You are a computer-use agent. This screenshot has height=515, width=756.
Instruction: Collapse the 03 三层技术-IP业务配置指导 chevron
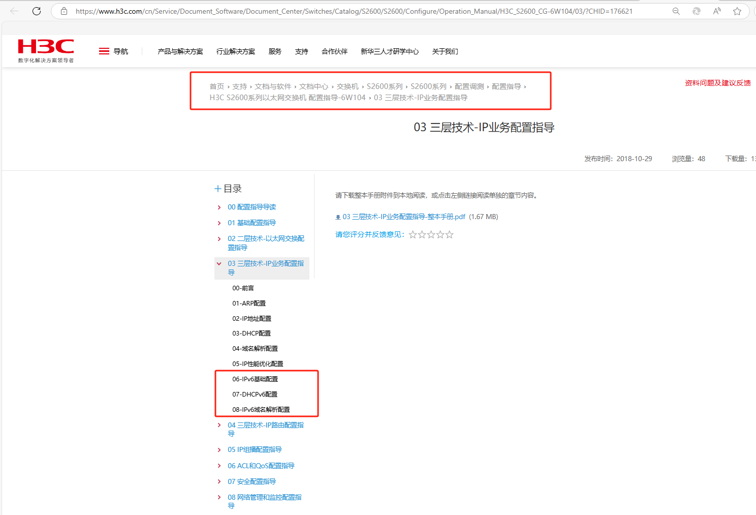219,264
